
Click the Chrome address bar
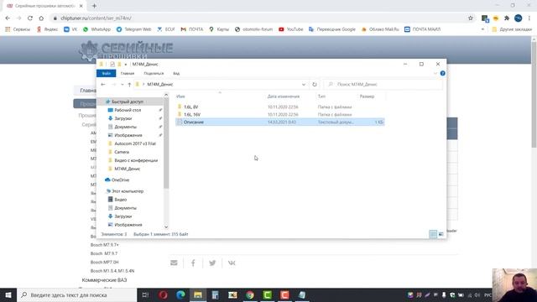(x=260, y=18)
